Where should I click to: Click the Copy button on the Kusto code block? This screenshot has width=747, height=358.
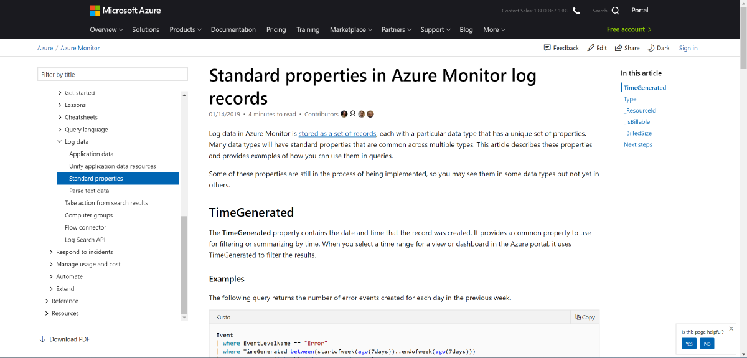point(585,317)
